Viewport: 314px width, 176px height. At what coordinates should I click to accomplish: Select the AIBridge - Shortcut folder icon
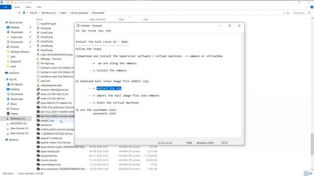(x=38, y=59)
